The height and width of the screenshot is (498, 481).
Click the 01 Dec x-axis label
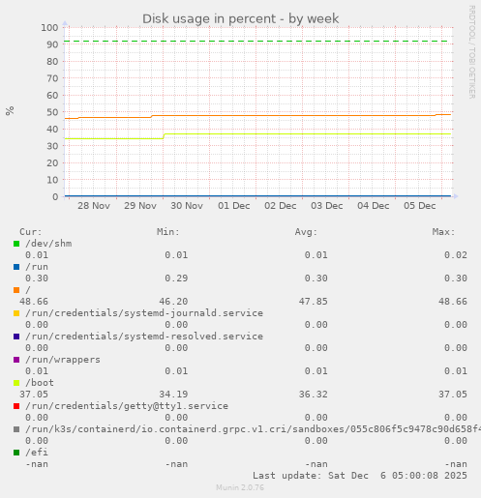click(x=234, y=206)
